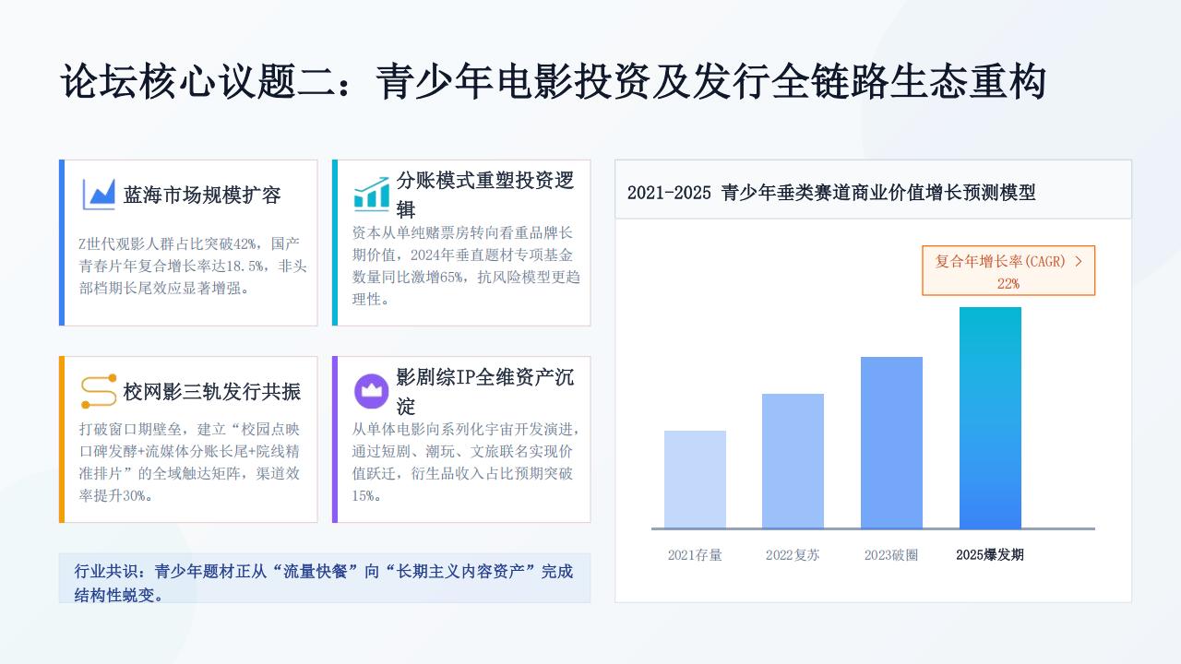1181x664 pixels.
Task: Select the slide title 论坛核心议题二
Action: (553, 82)
